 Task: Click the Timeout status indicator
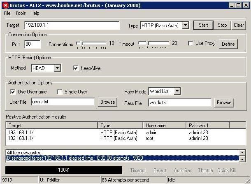(x=138, y=170)
